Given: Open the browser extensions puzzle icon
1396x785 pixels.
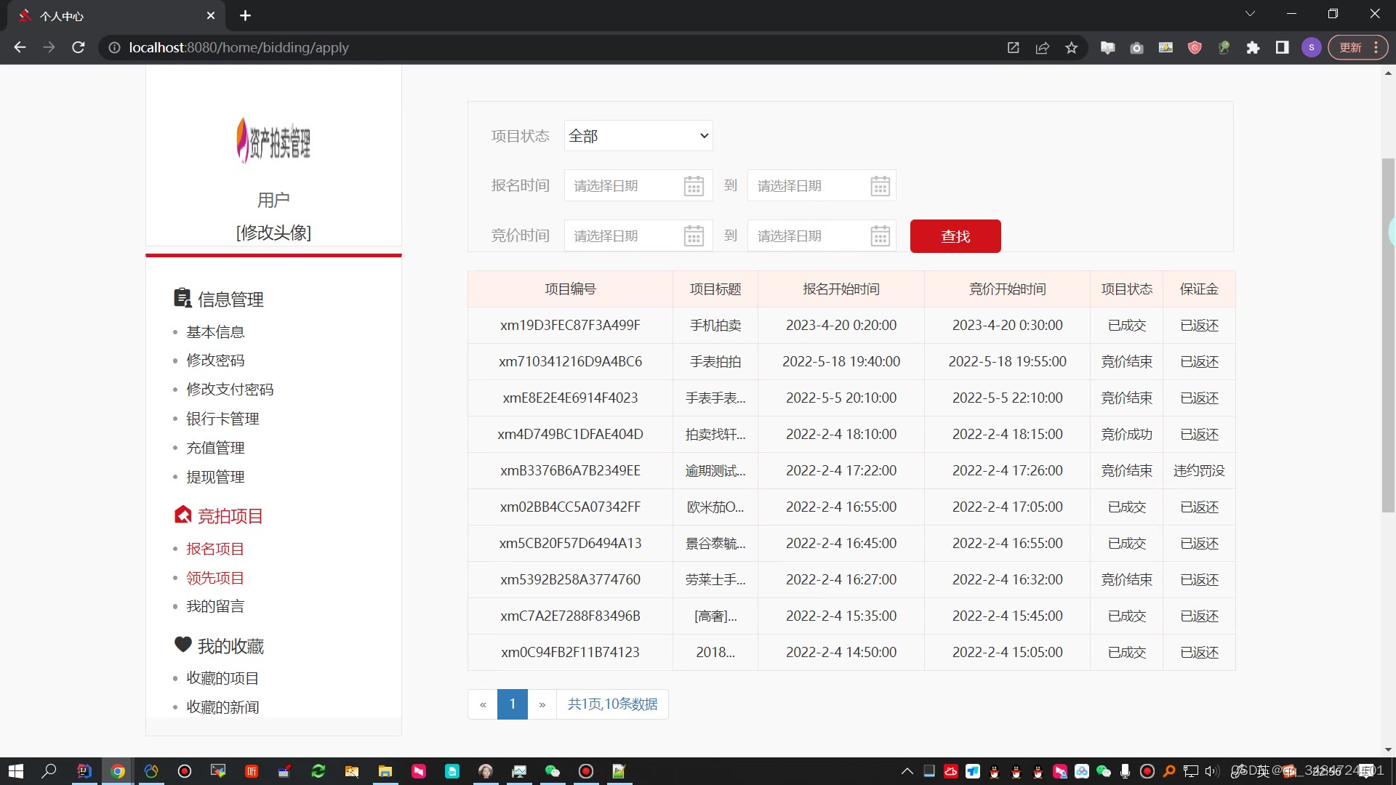Looking at the screenshot, I should click(1253, 48).
